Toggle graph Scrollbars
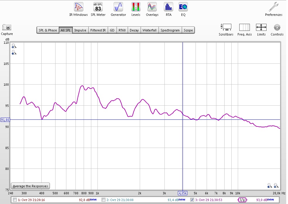The height and width of the screenshot is (204, 288). point(226,29)
